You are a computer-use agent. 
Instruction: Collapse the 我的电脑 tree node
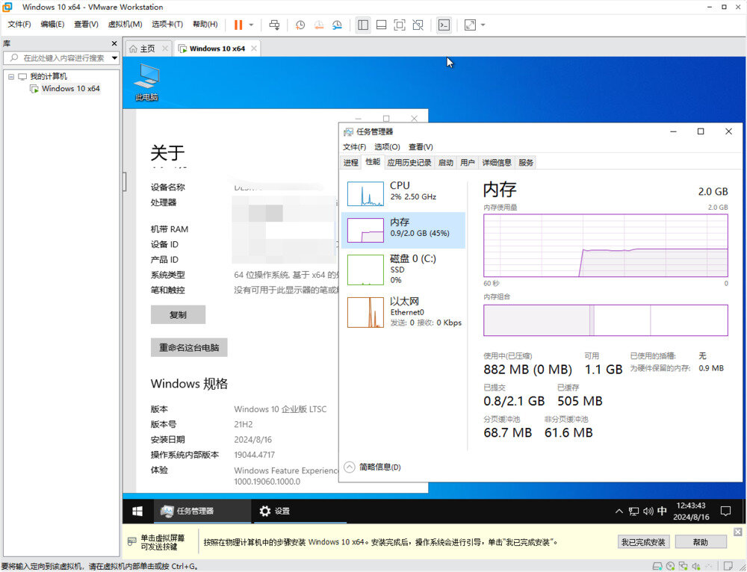pos(13,75)
